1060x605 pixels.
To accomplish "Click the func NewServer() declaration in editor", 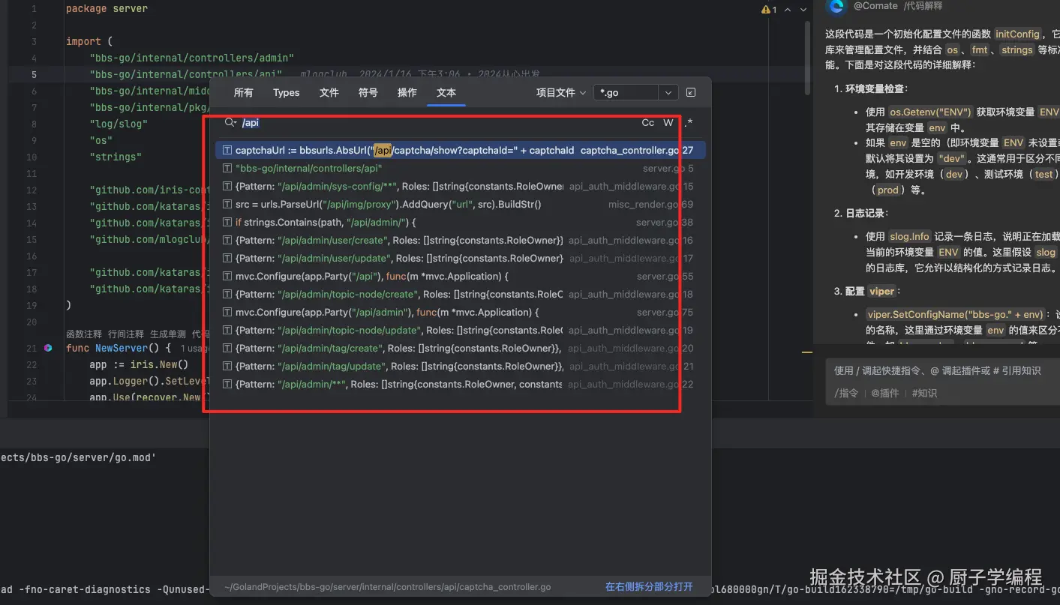I will 119,349.
